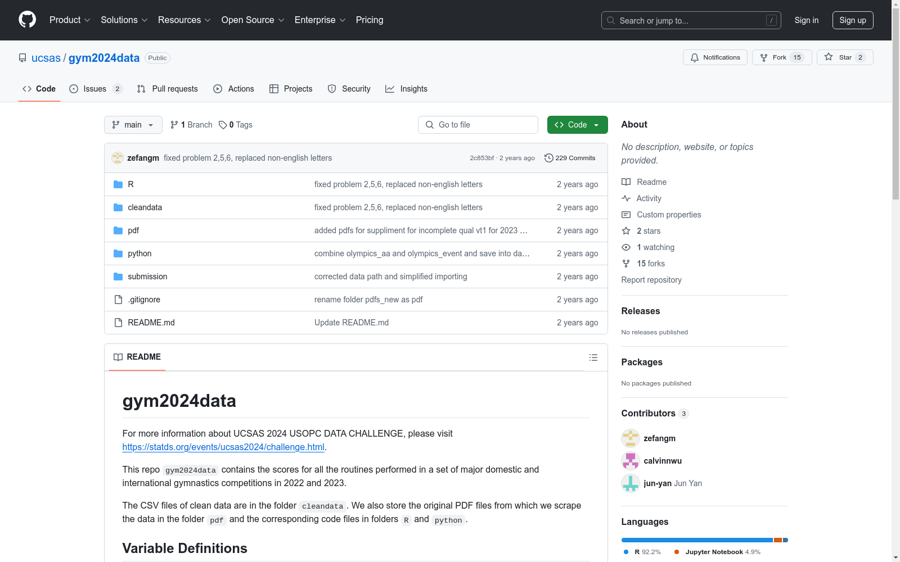Open the Projects tab
The height and width of the screenshot is (562, 900).
tap(291, 89)
